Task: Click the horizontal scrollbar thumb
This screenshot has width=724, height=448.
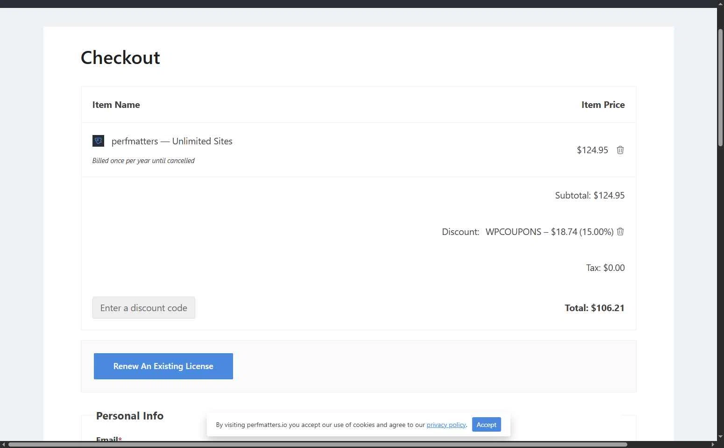Action: click(318, 444)
